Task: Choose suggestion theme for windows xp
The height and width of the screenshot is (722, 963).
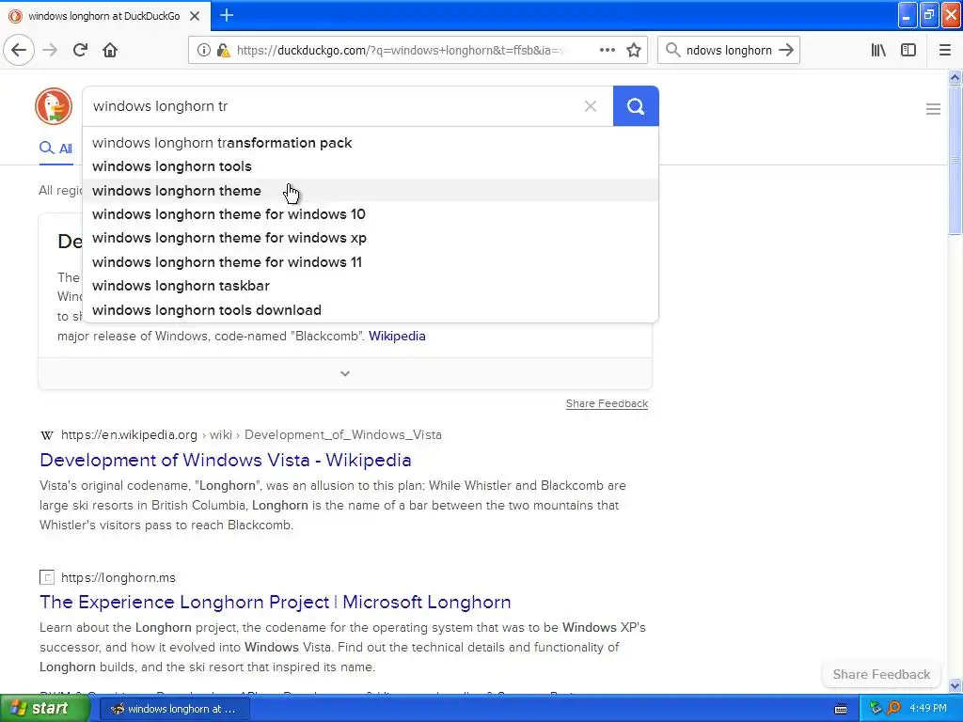Action: coord(371,238)
